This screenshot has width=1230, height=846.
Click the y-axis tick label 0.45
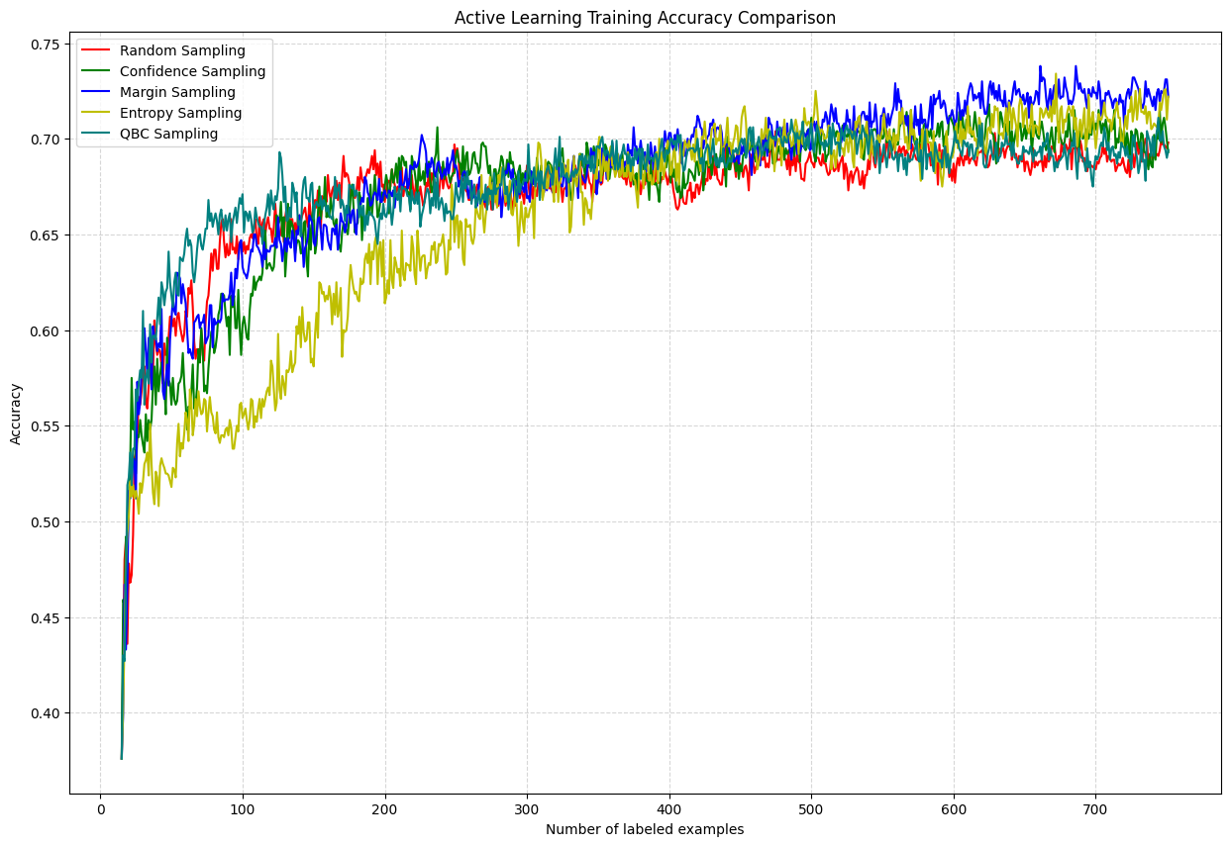[x=46, y=617]
